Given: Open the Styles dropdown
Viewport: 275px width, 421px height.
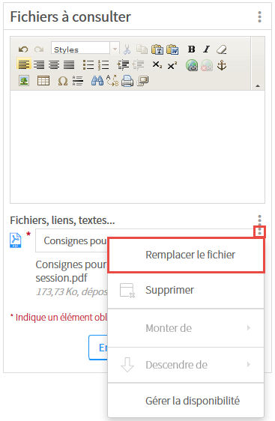Looking at the screenshot, I should tap(85, 49).
